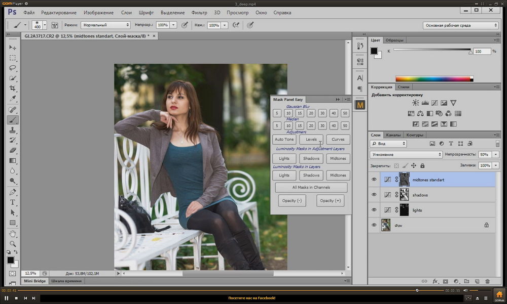Select the Hand tool
This screenshot has width=507, height=304.
click(13, 234)
